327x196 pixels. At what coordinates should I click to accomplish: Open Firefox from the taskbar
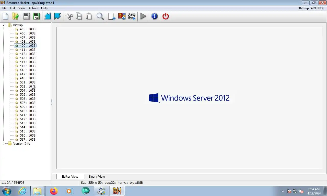click(54, 191)
